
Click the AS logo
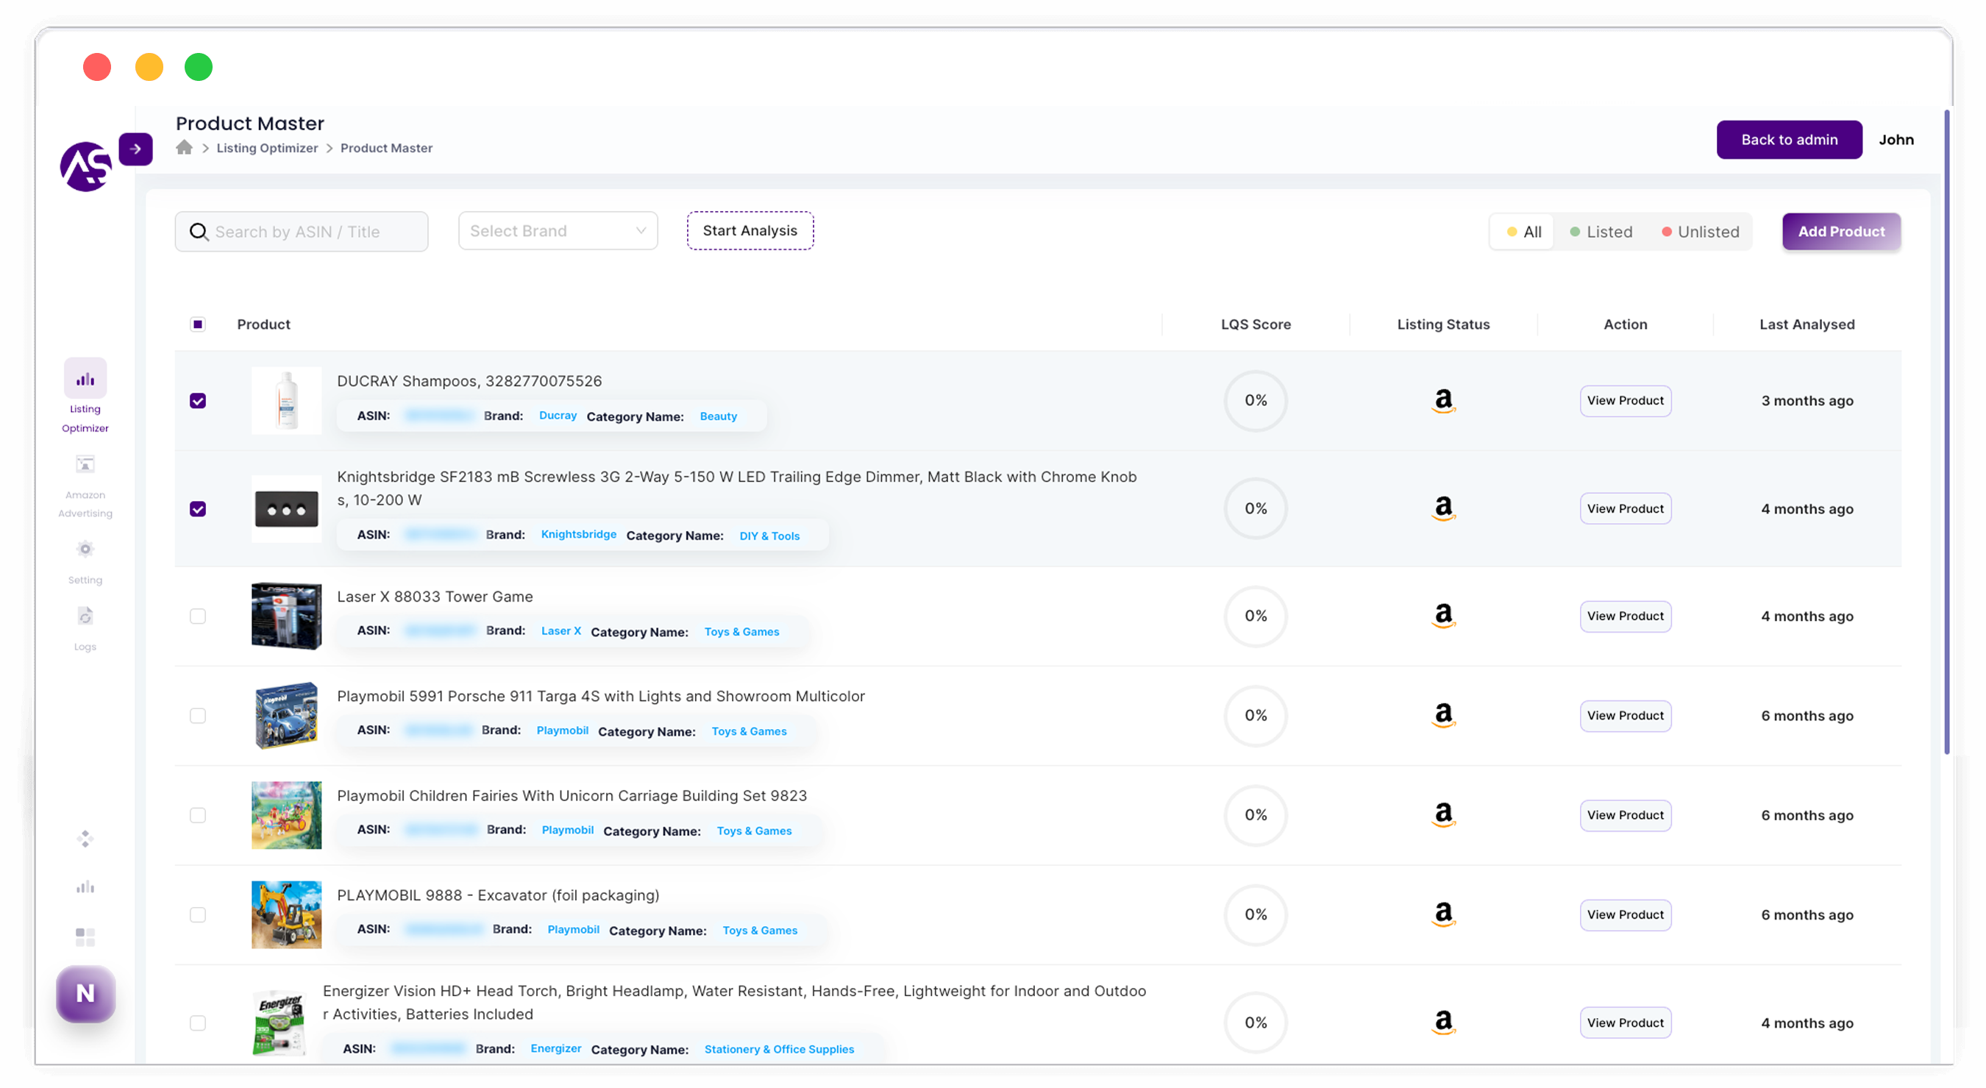pos(85,166)
